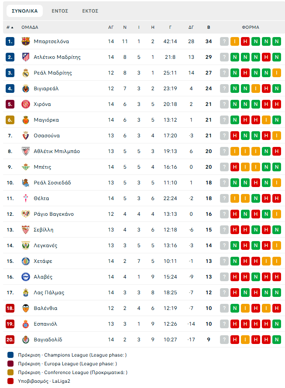Image resolution: width=285 pixels, height=388 pixels.
Task: Select the Villarreal yellow crest icon
Action: (25, 88)
